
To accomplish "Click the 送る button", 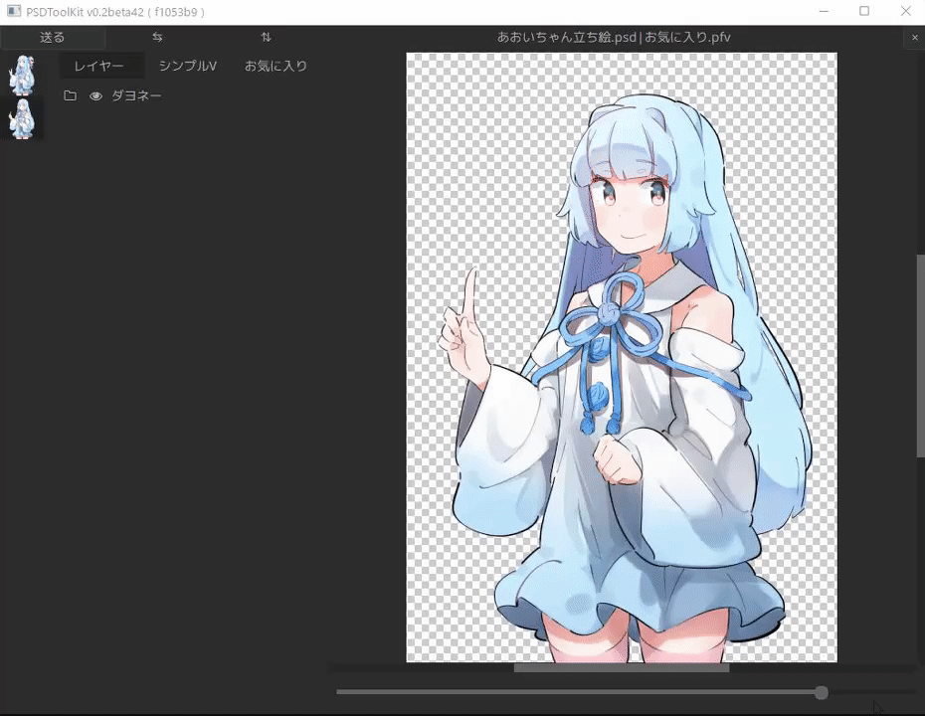I will pyautogui.click(x=51, y=37).
